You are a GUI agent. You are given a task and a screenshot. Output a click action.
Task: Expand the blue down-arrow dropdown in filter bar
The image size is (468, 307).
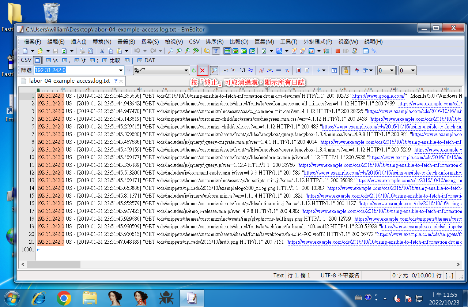pyautogui.click(x=324, y=70)
